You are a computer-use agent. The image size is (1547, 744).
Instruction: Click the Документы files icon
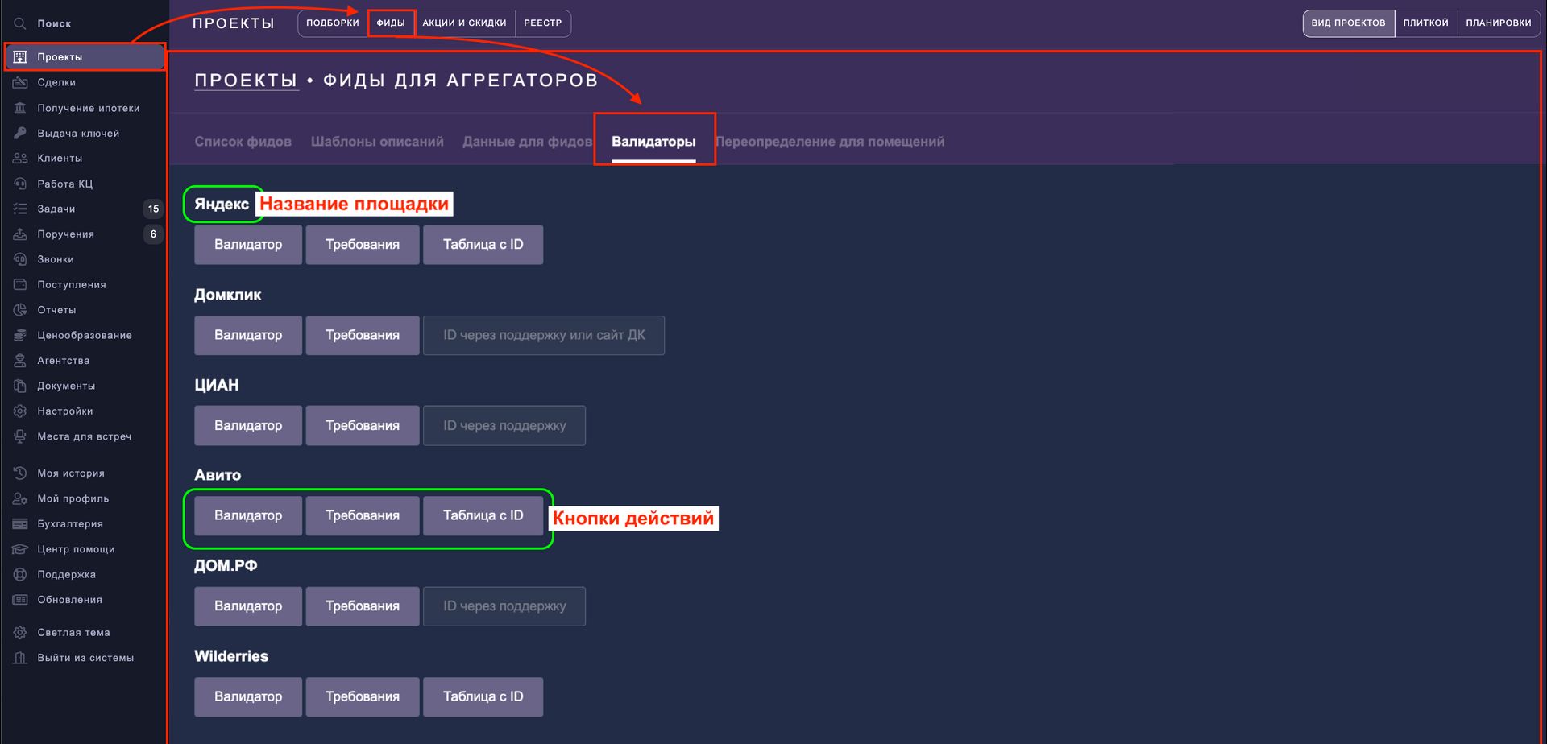pos(20,386)
